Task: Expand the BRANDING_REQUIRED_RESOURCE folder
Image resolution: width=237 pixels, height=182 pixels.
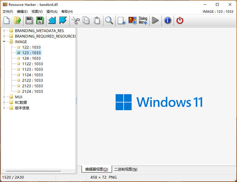Action: point(4,36)
